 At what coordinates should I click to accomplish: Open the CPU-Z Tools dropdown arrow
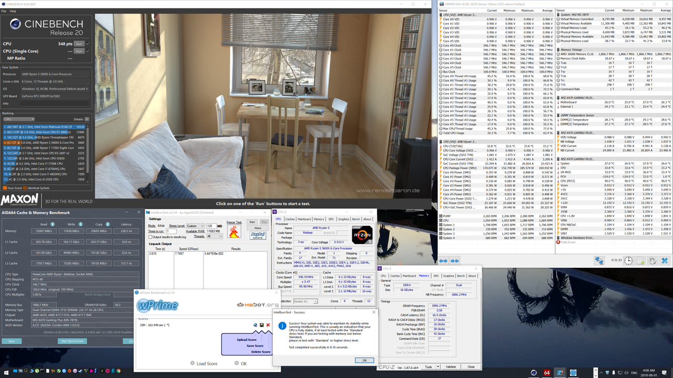(x=437, y=366)
